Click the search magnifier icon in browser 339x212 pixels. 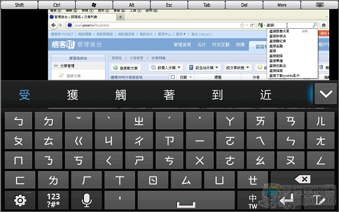(314, 25)
